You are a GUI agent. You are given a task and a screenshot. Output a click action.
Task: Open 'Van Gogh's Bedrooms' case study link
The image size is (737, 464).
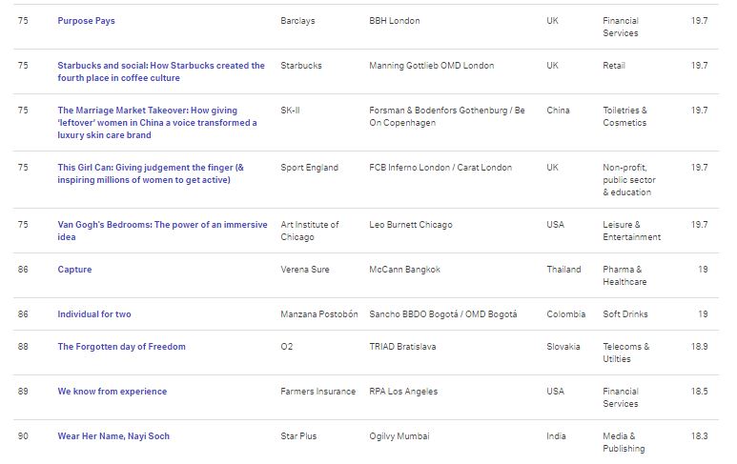[162, 231]
